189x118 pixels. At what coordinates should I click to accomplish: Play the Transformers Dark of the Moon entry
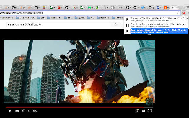tap(127, 31)
